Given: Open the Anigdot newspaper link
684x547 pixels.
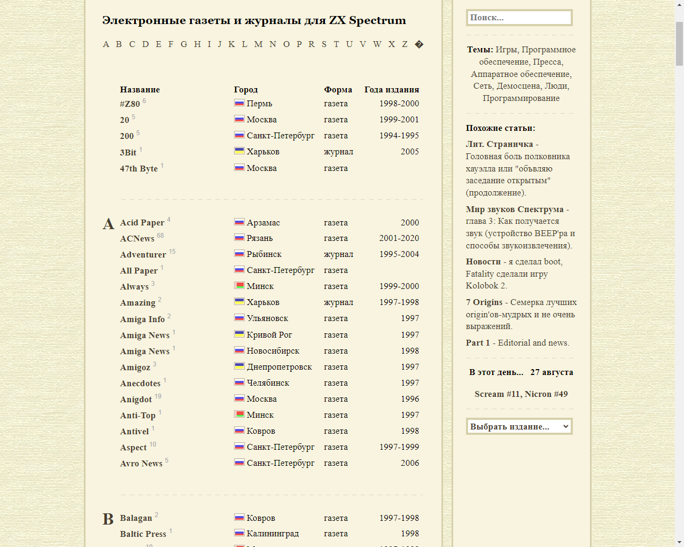Looking at the screenshot, I should [x=136, y=400].
